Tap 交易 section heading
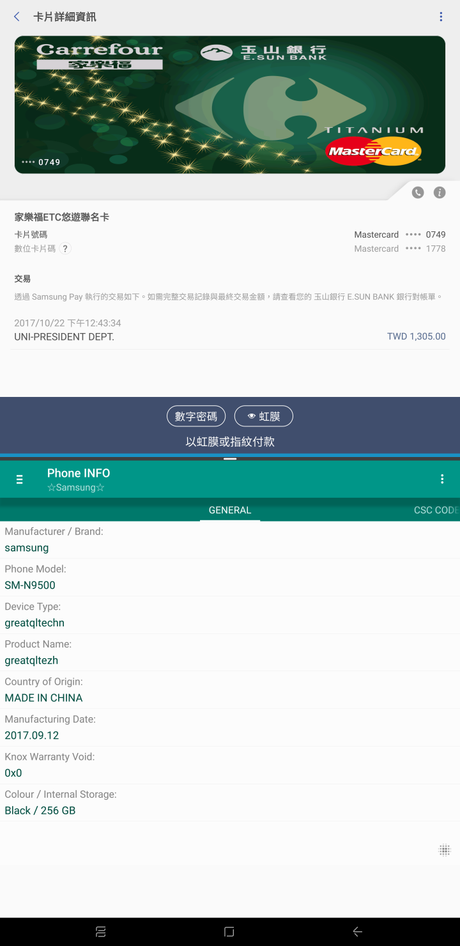Viewport: 460px width, 946px height. pos(22,279)
